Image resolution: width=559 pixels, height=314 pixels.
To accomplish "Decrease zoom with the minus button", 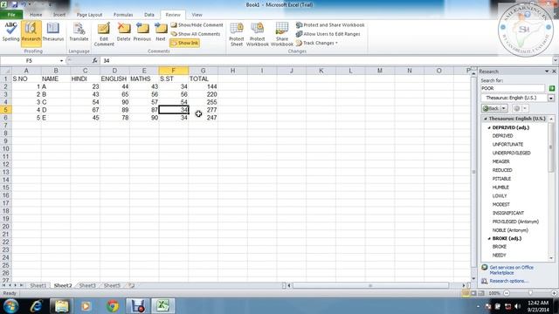I will 507,293.
